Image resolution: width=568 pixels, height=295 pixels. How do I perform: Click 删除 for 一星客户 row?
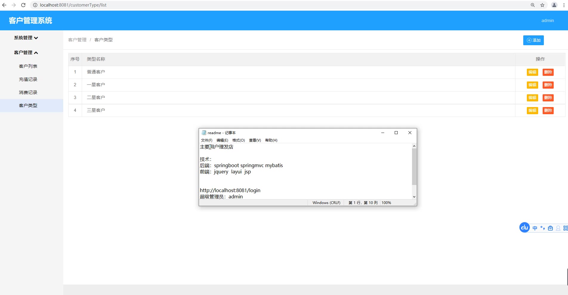[548, 85]
